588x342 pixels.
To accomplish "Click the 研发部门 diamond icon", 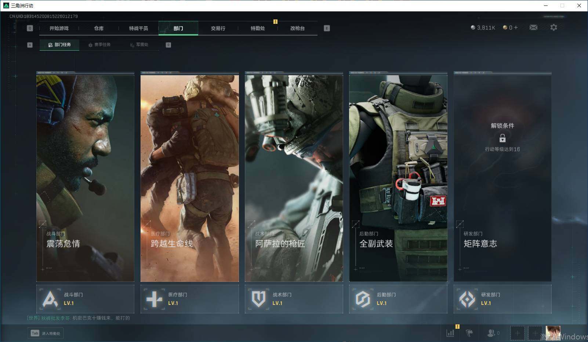I will tap(467, 299).
